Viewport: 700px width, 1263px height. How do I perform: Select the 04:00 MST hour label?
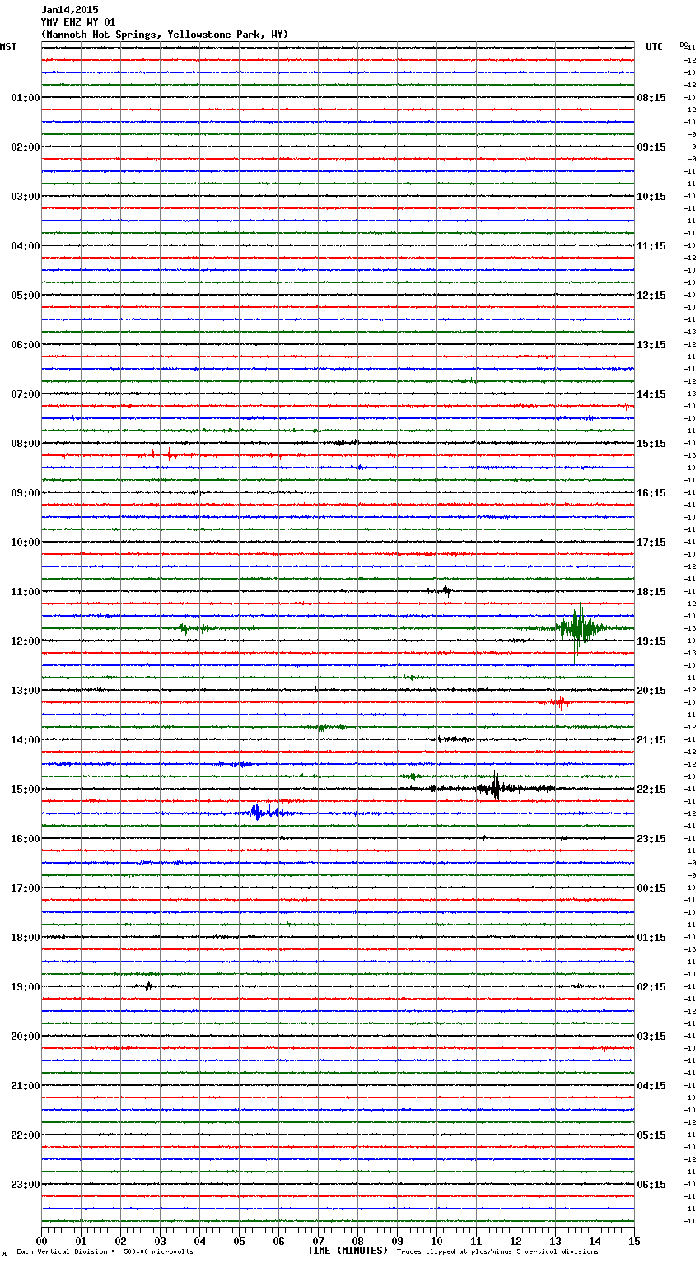25,246
